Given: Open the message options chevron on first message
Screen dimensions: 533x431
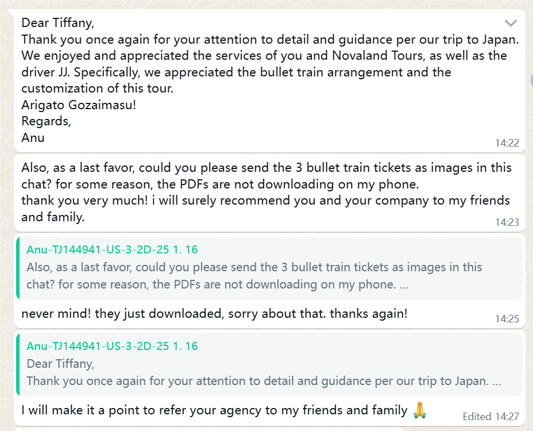Looking at the screenshot, I should (x=511, y=23).
